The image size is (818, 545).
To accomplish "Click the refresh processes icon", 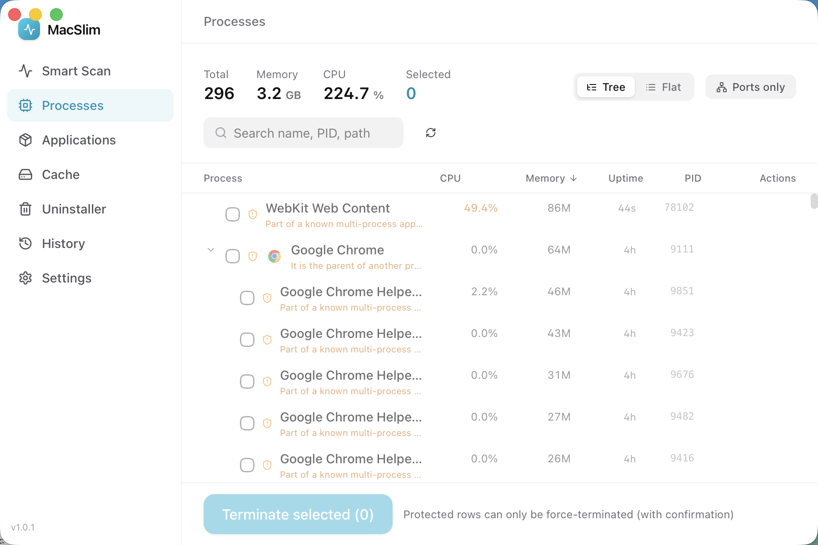I will click(x=431, y=133).
